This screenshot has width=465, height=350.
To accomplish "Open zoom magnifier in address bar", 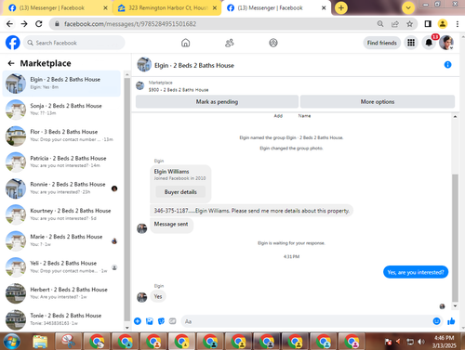I will click(x=380, y=24).
